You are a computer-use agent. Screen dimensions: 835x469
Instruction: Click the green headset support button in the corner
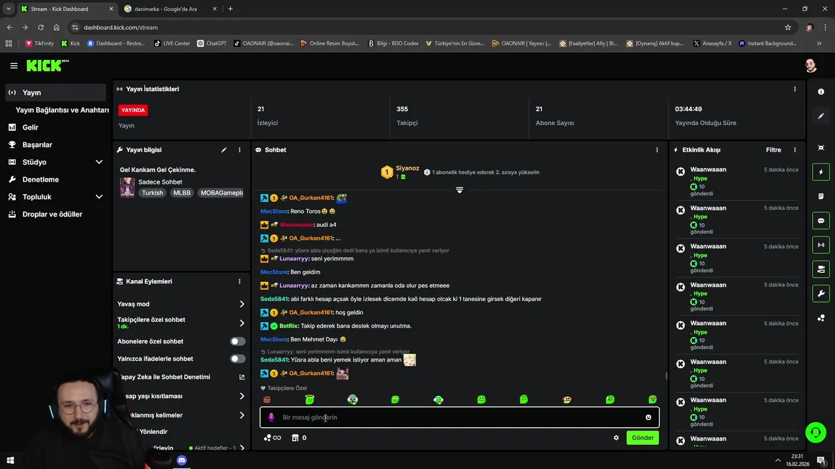[x=815, y=432]
